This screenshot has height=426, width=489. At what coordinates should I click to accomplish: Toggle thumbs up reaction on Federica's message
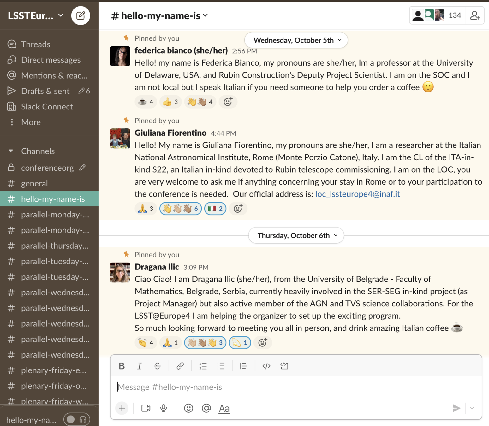coord(170,102)
